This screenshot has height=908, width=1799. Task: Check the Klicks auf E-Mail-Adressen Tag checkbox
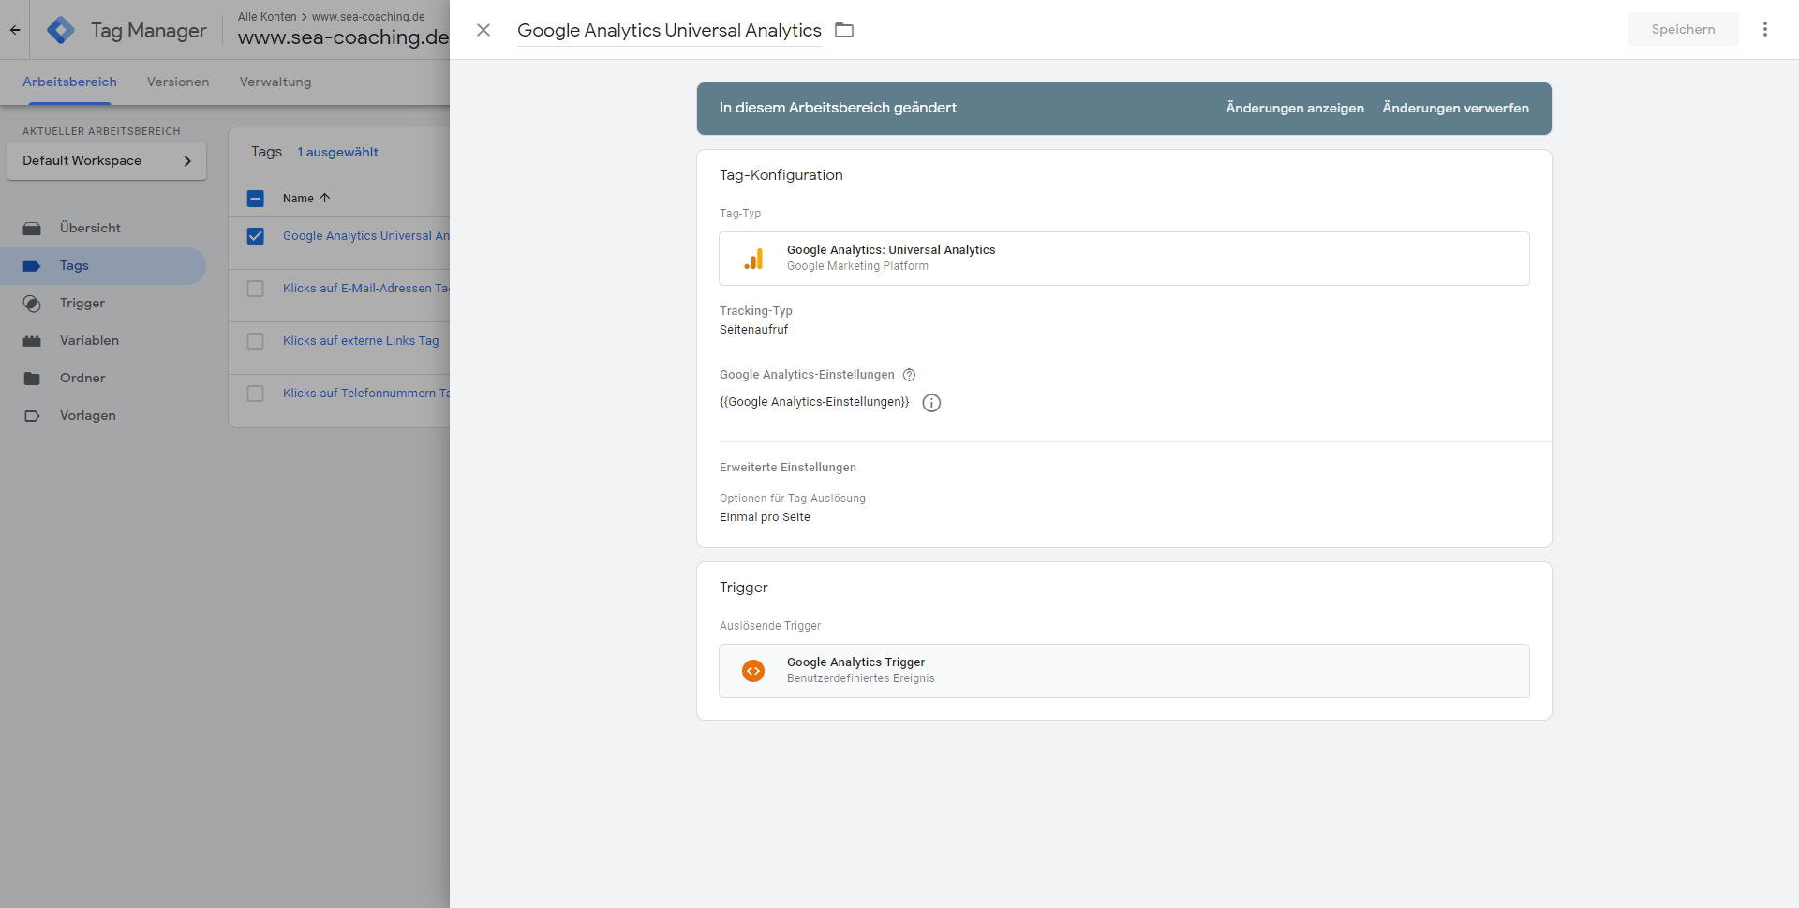(x=256, y=289)
